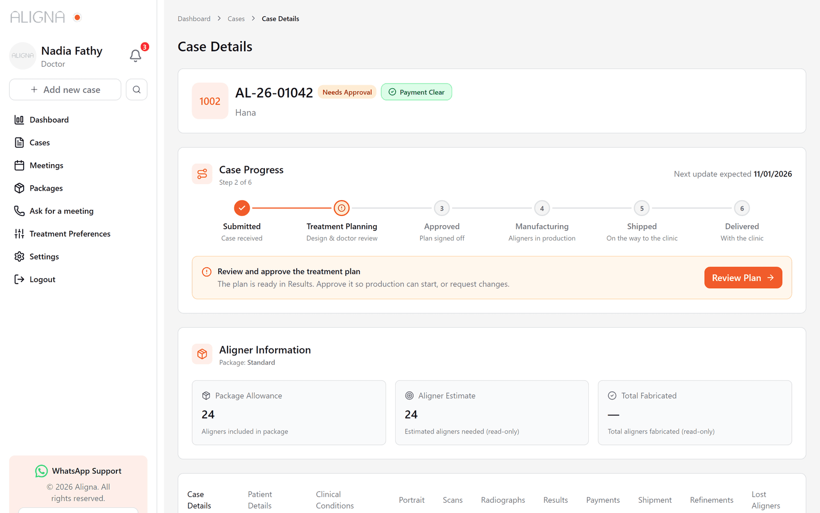Go to Dashboard via breadcrumb
This screenshot has width=820, height=513.
tap(194, 18)
